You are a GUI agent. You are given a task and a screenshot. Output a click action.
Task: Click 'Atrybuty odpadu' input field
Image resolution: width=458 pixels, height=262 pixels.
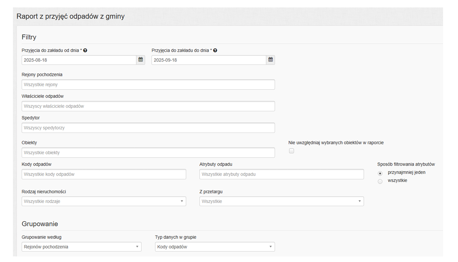coord(281,174)
